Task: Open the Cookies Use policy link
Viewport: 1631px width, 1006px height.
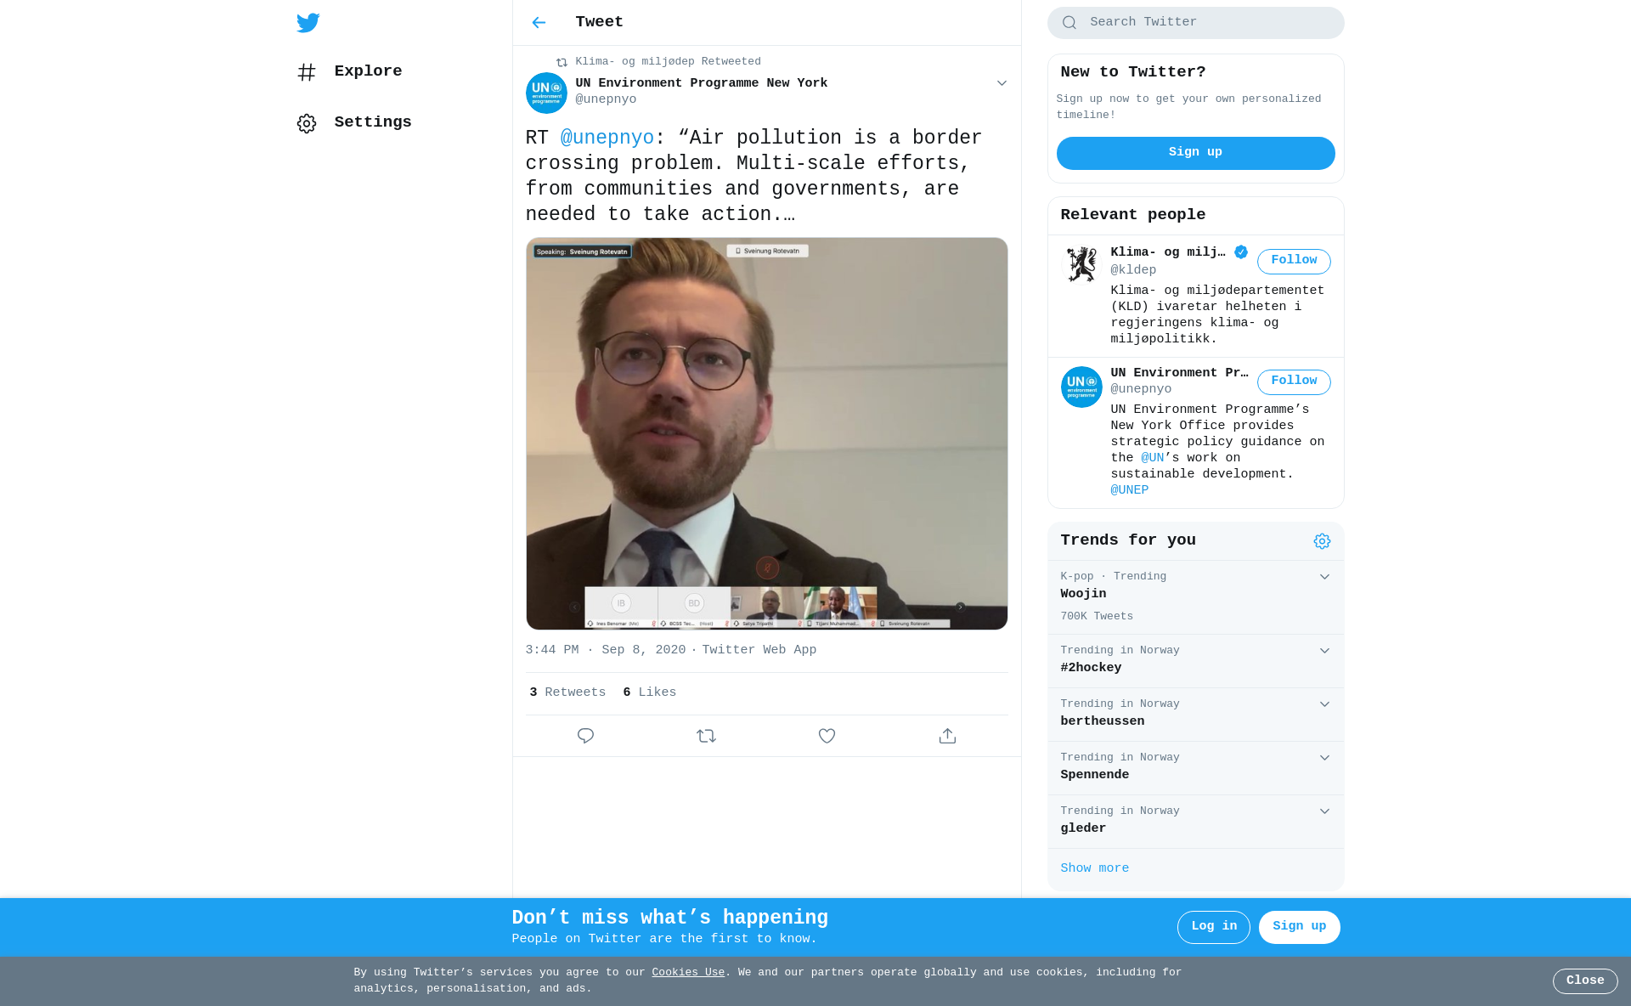Action: tap(688, 973)
